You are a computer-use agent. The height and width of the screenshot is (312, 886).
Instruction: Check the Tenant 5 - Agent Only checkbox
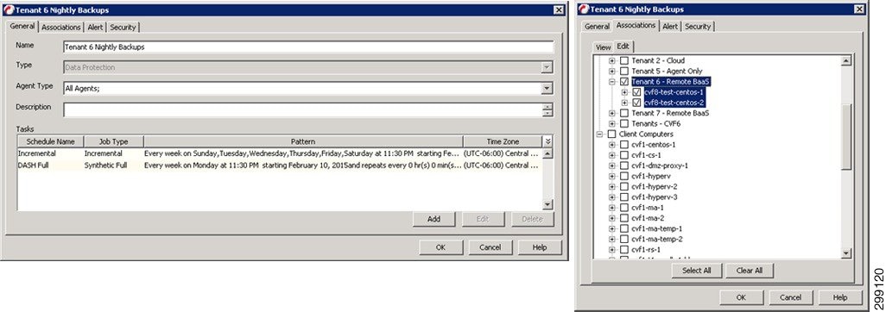[x=624, y=71]
